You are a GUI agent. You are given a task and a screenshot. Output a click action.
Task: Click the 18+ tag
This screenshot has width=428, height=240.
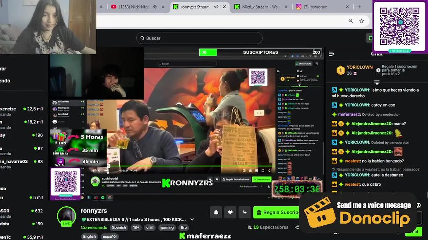point(136,228)
